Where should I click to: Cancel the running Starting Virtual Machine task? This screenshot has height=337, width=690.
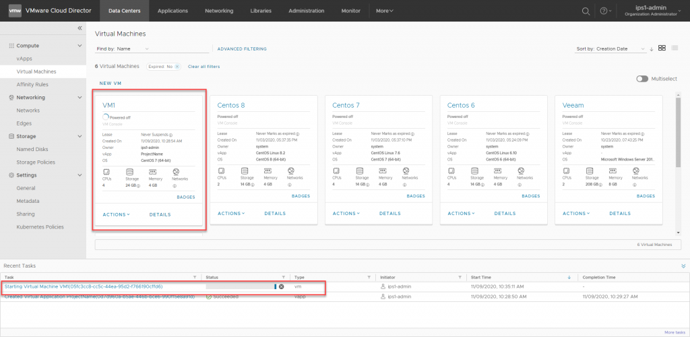(282, 286)
